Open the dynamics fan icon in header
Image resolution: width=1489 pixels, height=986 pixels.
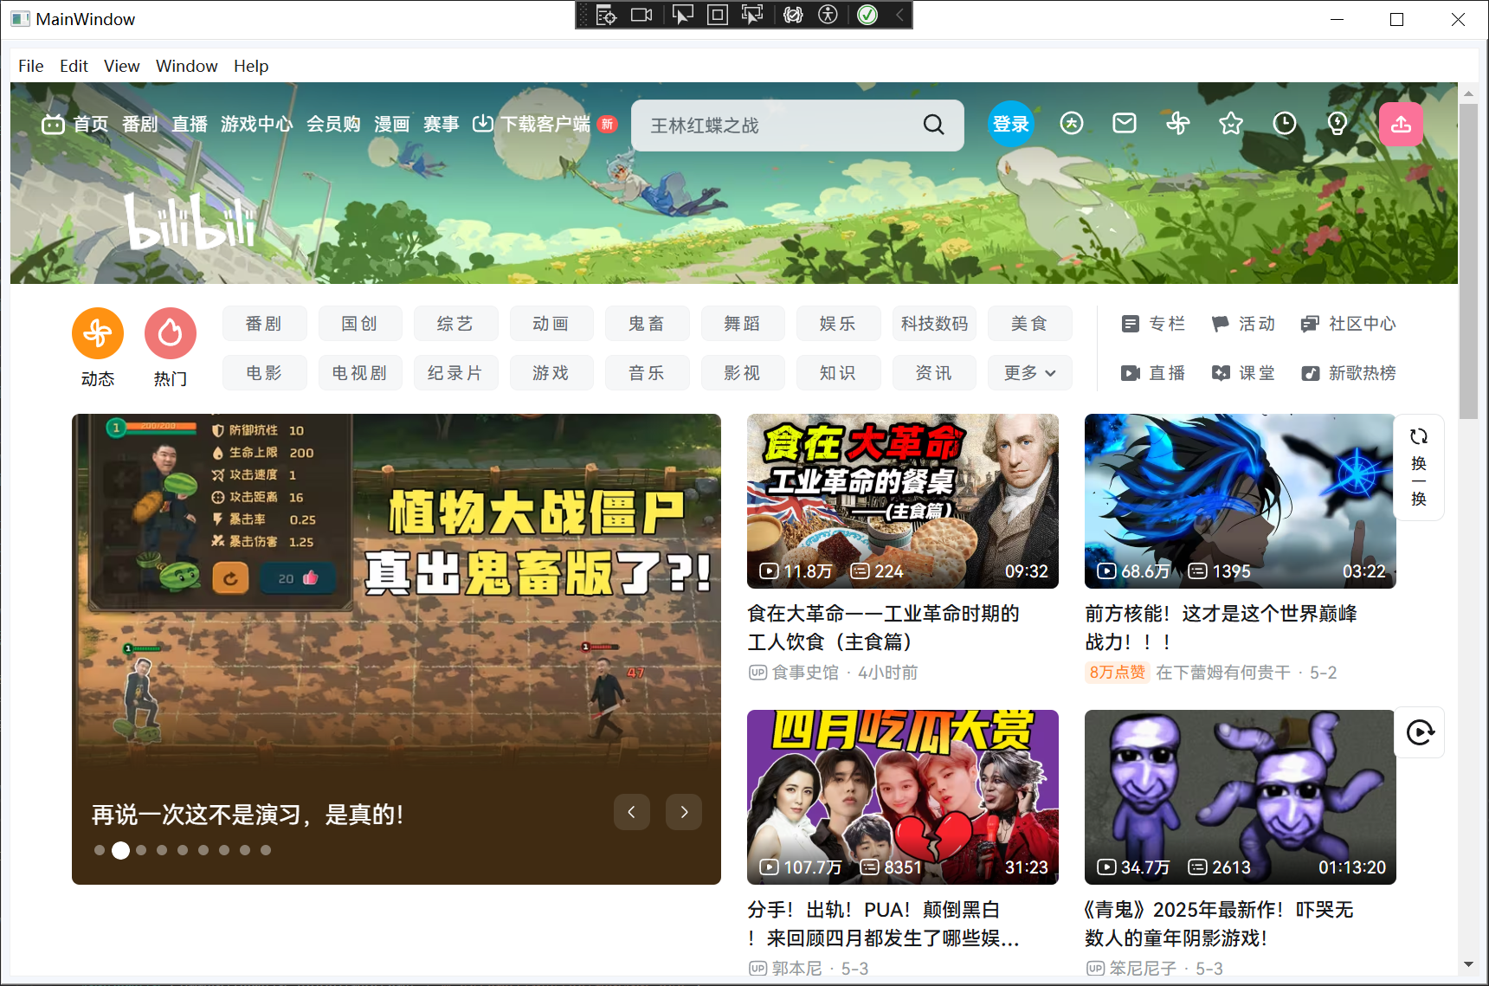point(1178,124)
